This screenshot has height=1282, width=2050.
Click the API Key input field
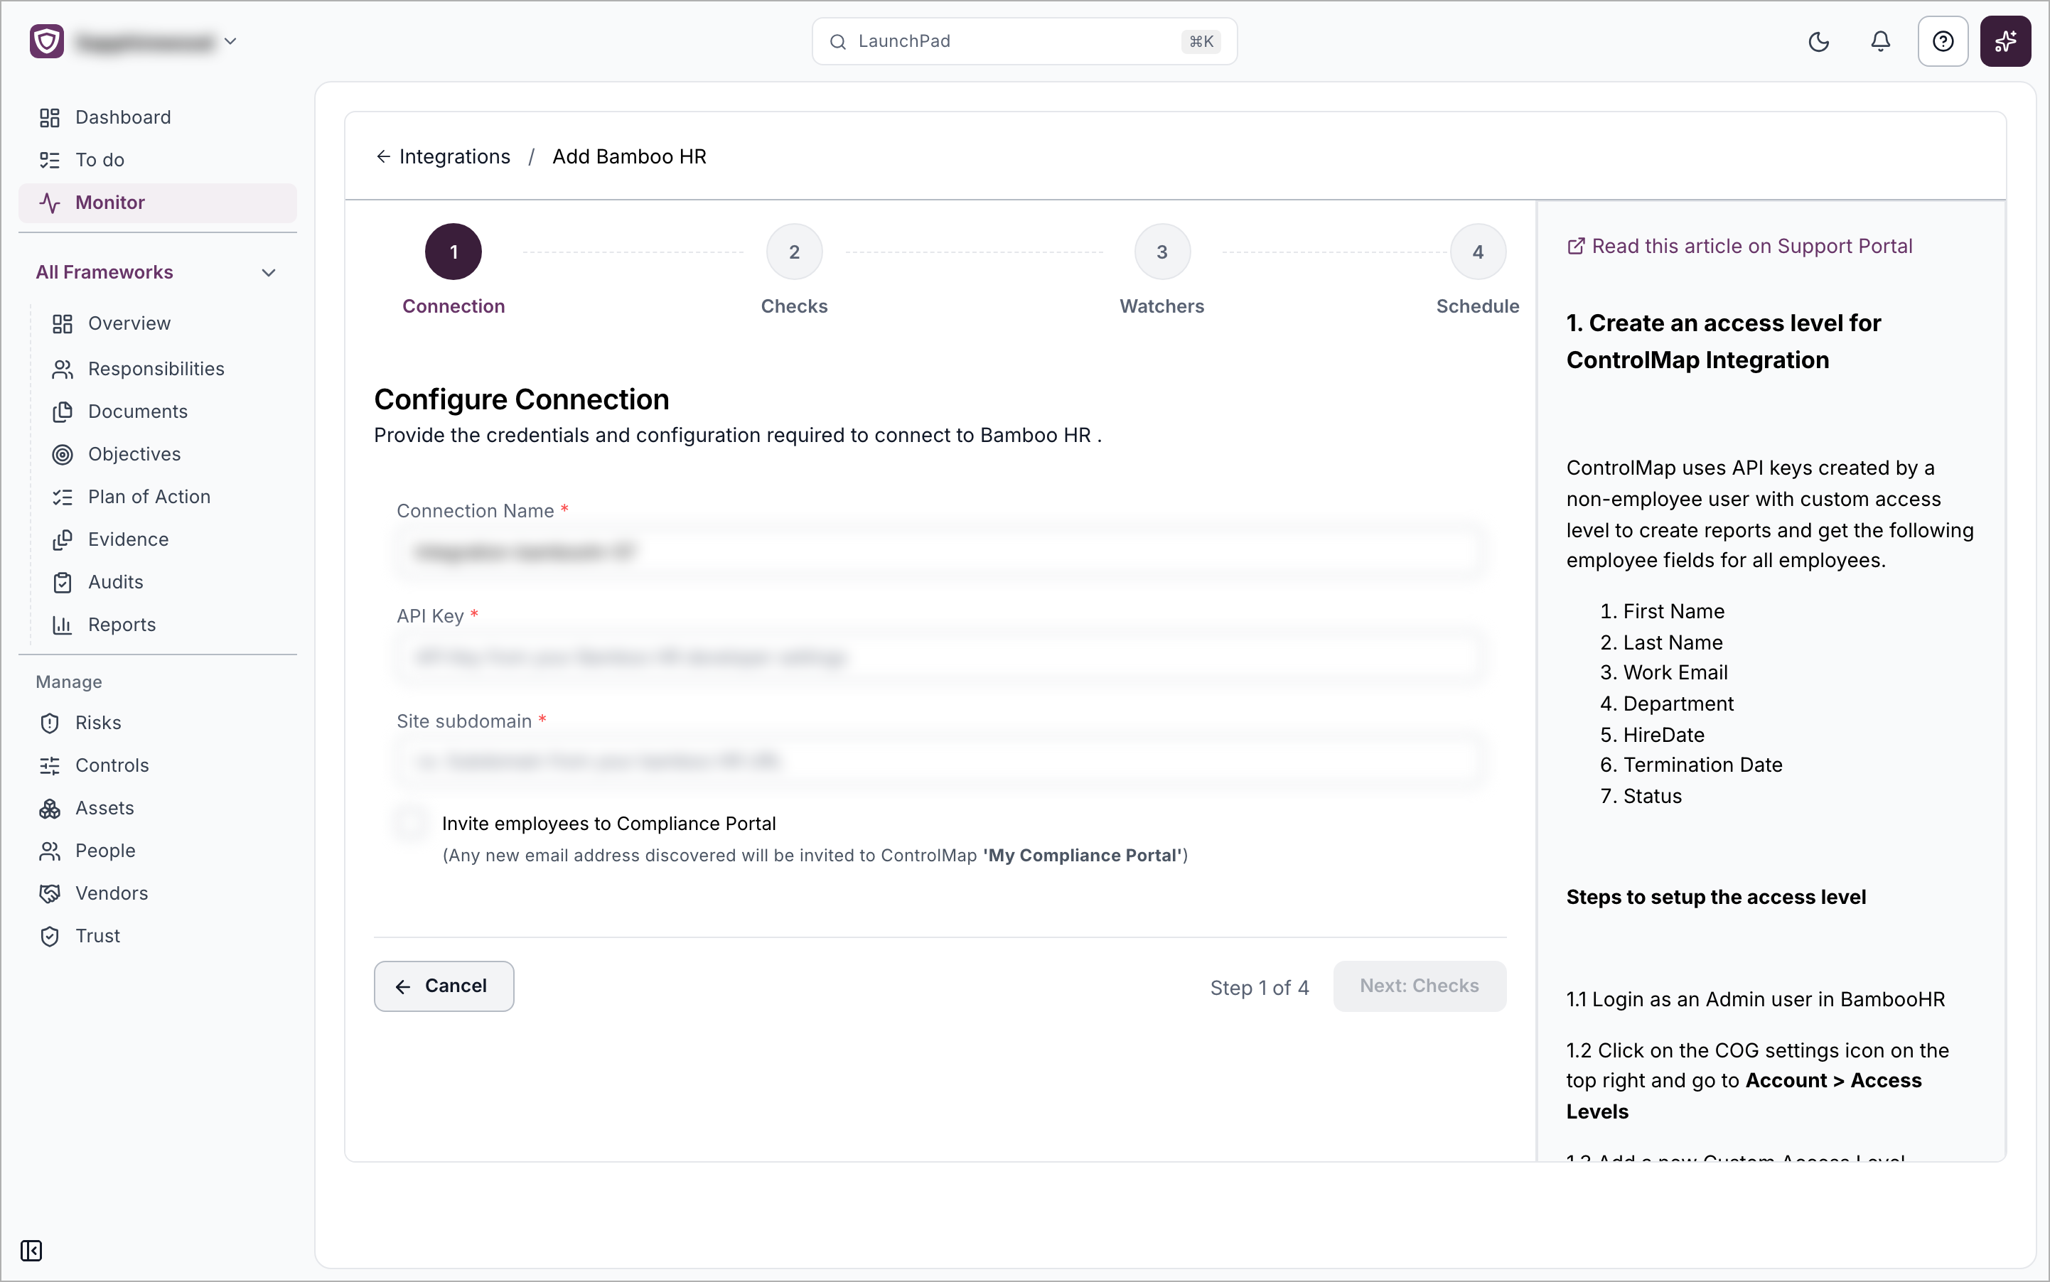(x=940, y=657)
